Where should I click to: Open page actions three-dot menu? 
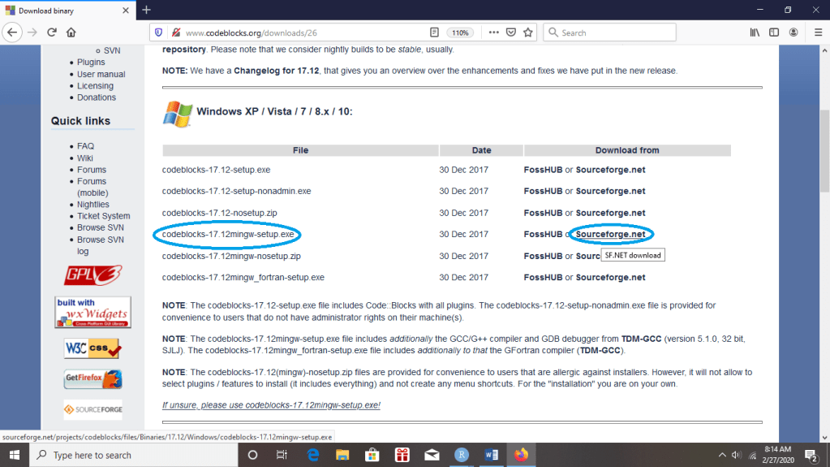pyautogui.click(x=493, y=32)
